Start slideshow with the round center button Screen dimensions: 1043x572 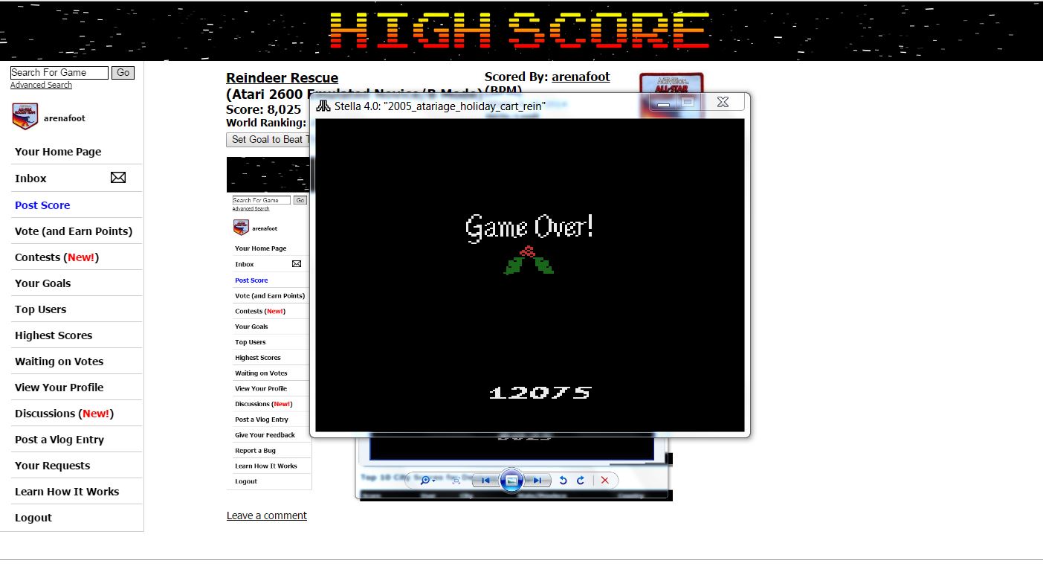pos(511,481)
